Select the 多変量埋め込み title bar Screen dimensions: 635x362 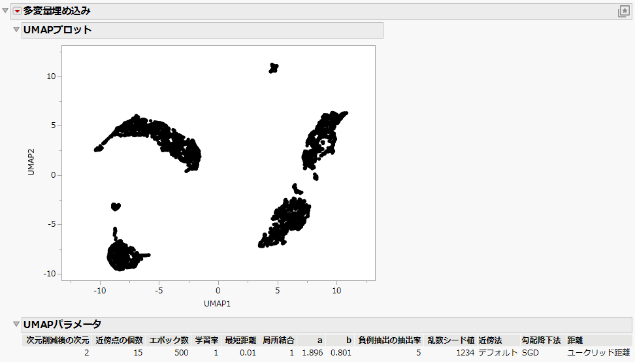(x=321, y=11)
